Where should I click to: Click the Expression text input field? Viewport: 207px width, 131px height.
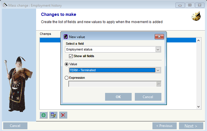coord(112,84)
